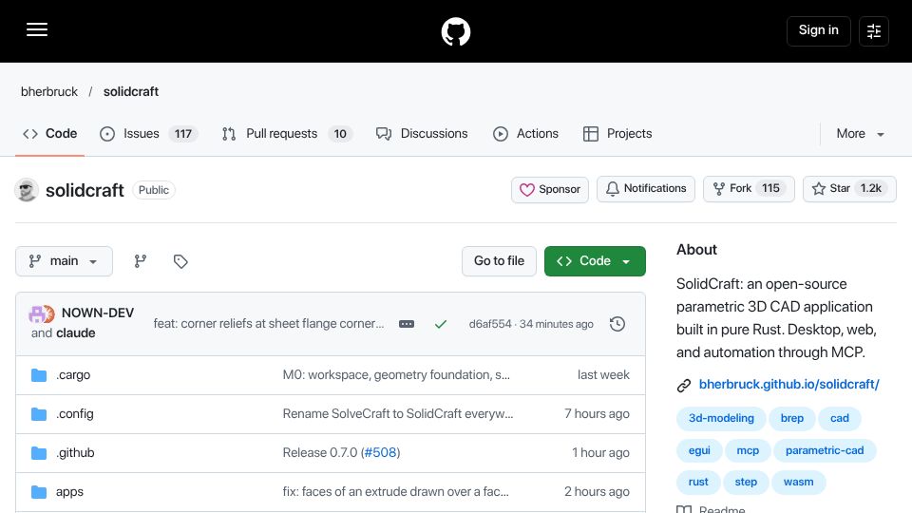
Task: Click the .config folder icon
Action: pos(39,414)
